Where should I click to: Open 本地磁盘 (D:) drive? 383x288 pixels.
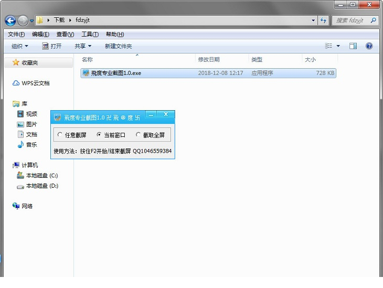42,186
